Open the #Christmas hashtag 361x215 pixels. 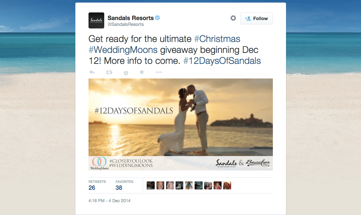217,39
